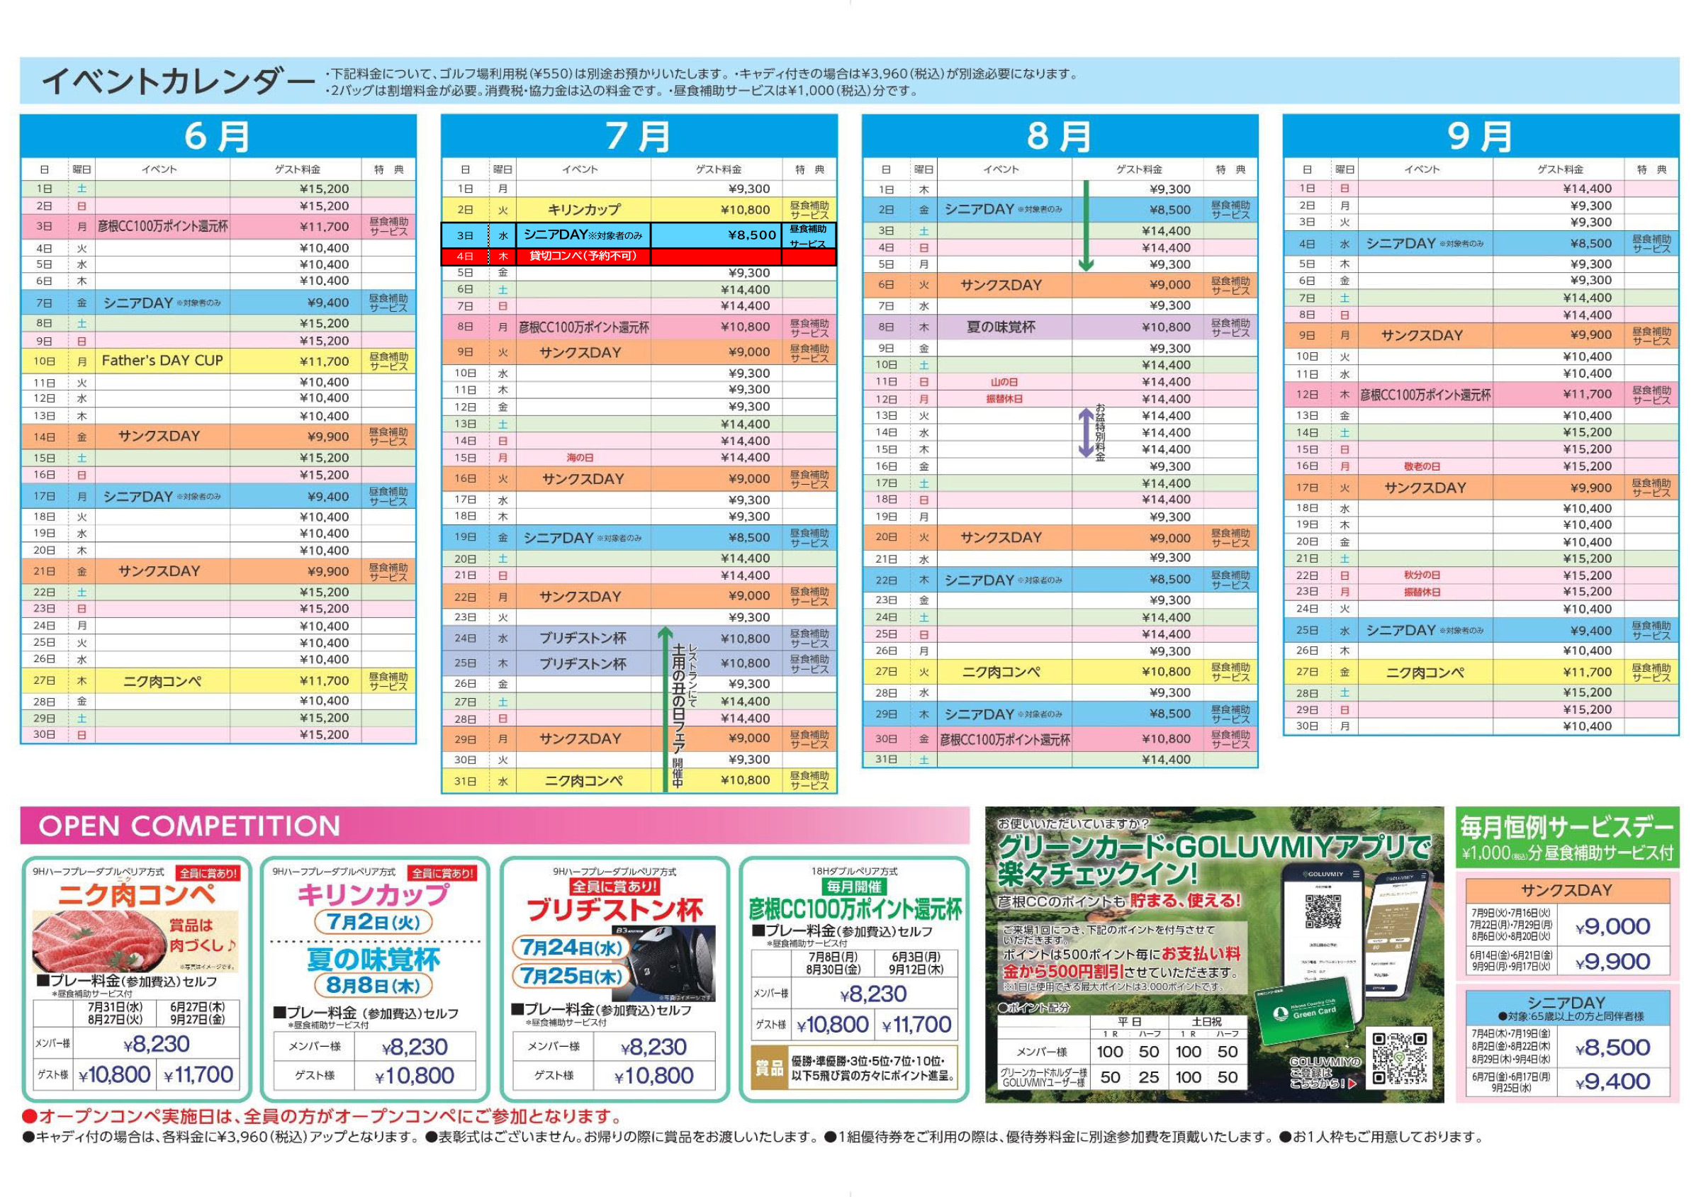Click サンクスDAY orange box header at right
Screen dimensions: 1701x1197
1567,890
